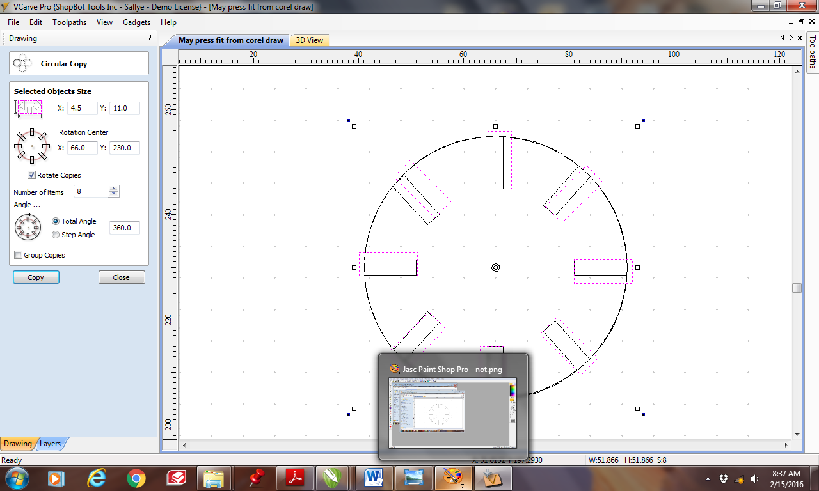Click the rotation center target marker on the canvas

pos(495,267)
